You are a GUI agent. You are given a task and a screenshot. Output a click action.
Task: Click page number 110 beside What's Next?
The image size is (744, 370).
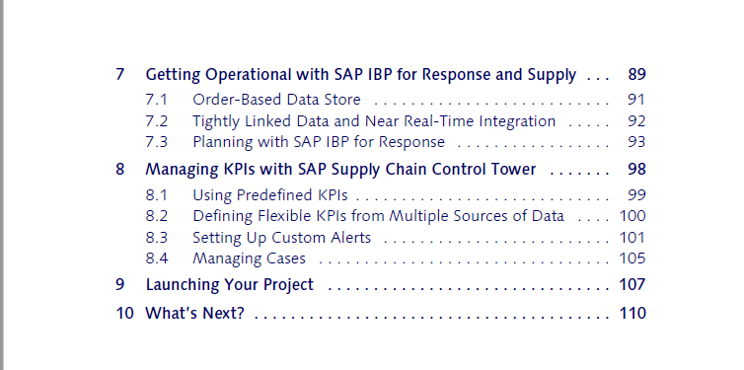pyautogui.click(x=632, y=313)
